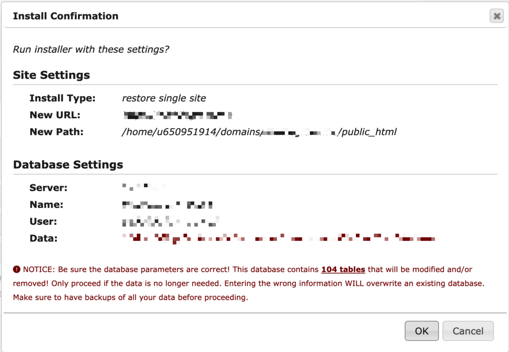This screenshot has width=509, height=352.
Task: Click the New Path label
Action: pos(56,132)
